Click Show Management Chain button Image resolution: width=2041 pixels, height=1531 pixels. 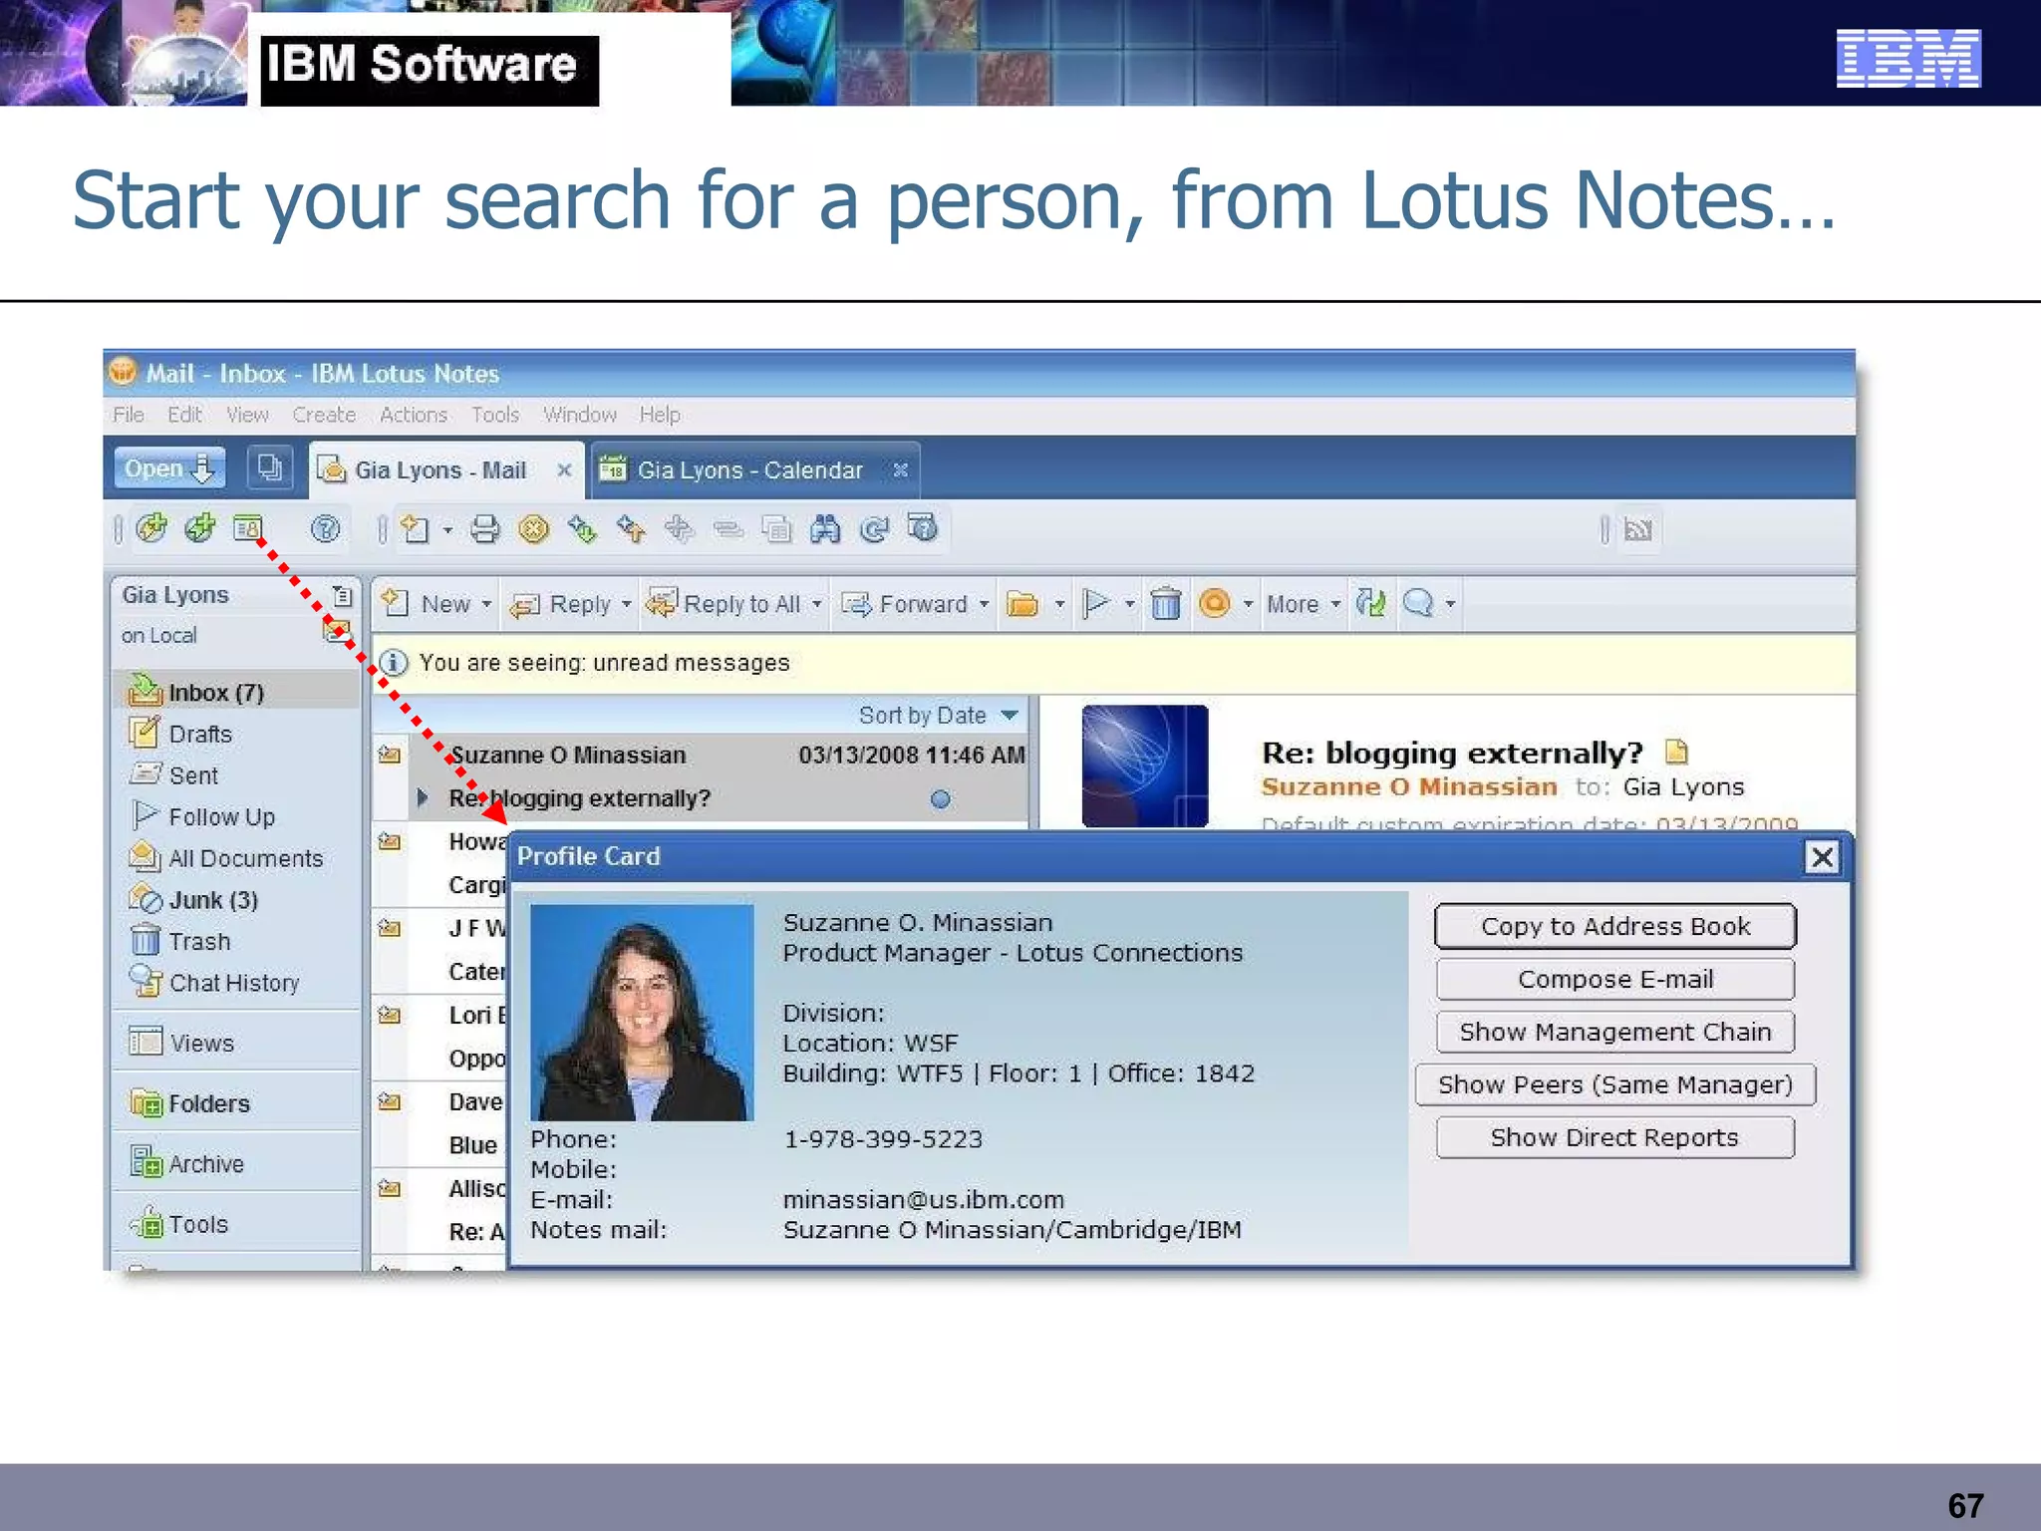tap(1615, 1032)
